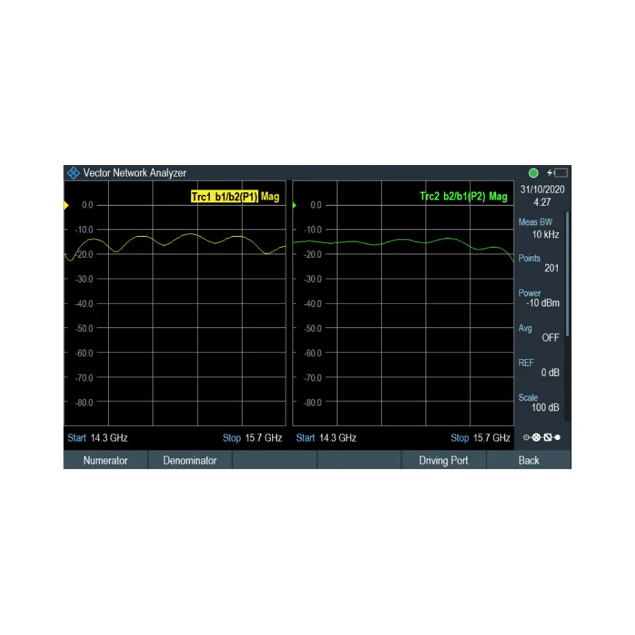Click the 0.0 axis label on Trc2

[316, 205]
